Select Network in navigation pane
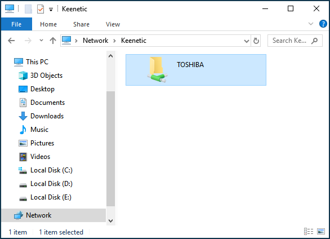The height and width of the screenshot is (239, 330). (53, 215)
